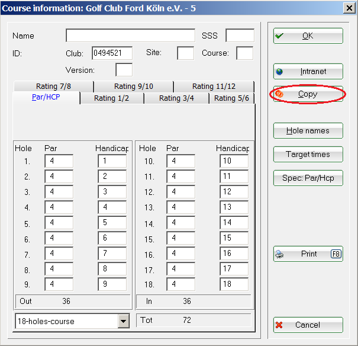Select the Handicap field for hole 14
Screen dimensions: 358x346
click(234, 223)
